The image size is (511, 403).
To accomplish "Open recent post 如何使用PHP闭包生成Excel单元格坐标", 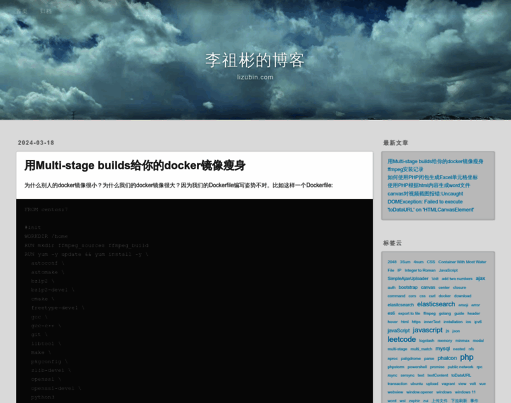I will (x=432, y=177).
